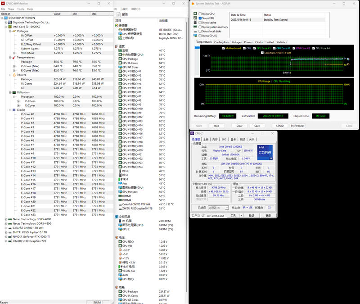
Task: Click the Stress GPU(s) icon
Action: 195,35
